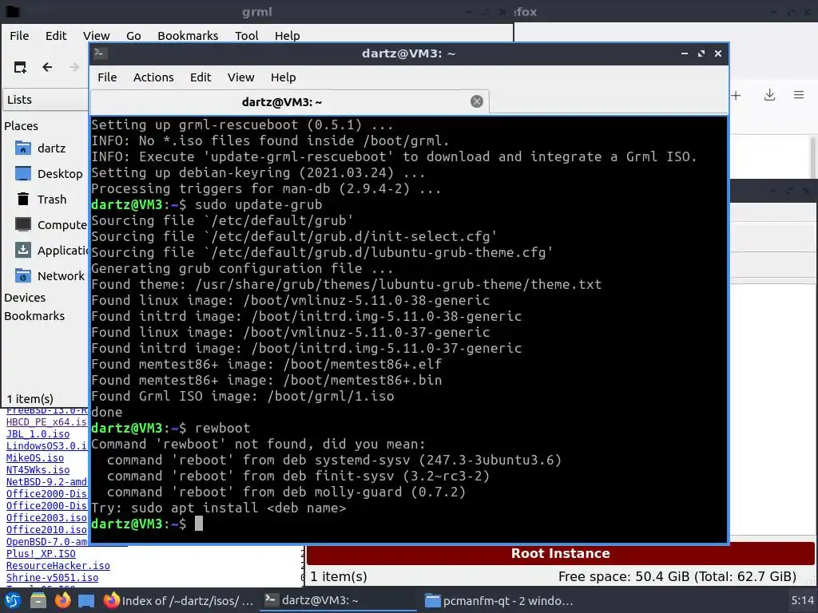Click MikeOS.iso link

(35, 457)
